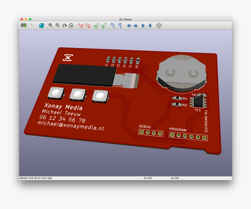The height and width of the screenshot is (209, 251).
Task: Click the 'PROGRAM' header label
Action: click(x=178, y=130)
